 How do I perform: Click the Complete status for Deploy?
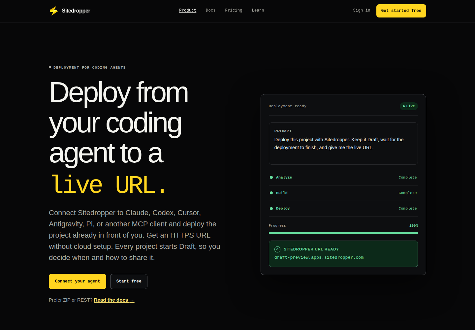[408, 209]
